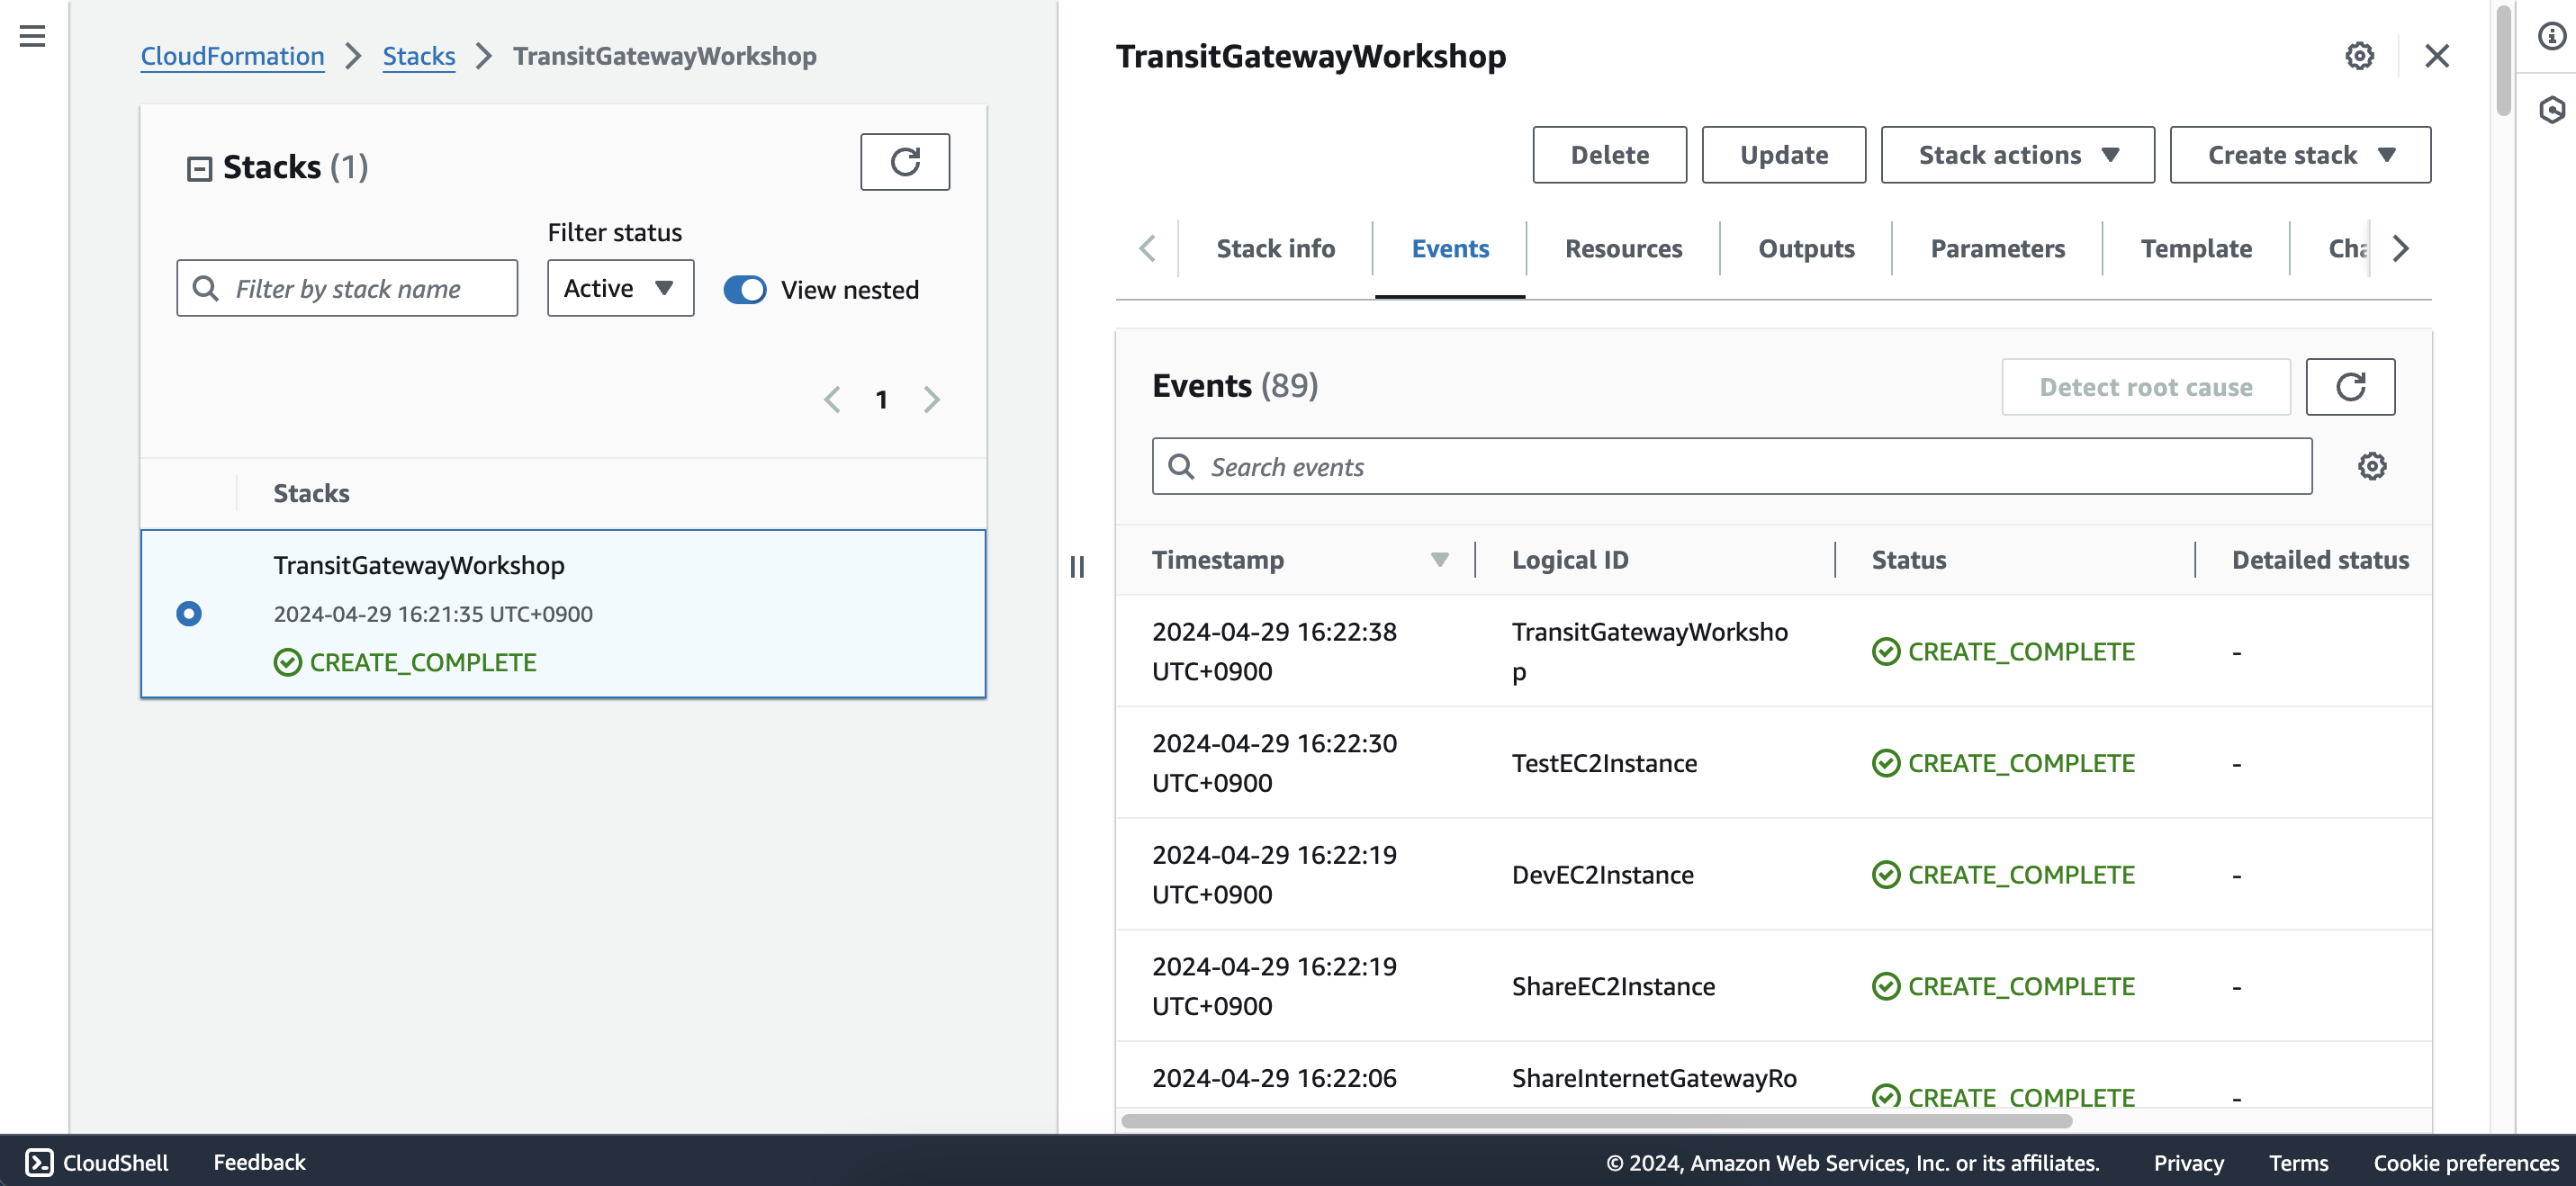The image size is (2576, 1186).
Task: Click the Status column header
Action: 1908,560
